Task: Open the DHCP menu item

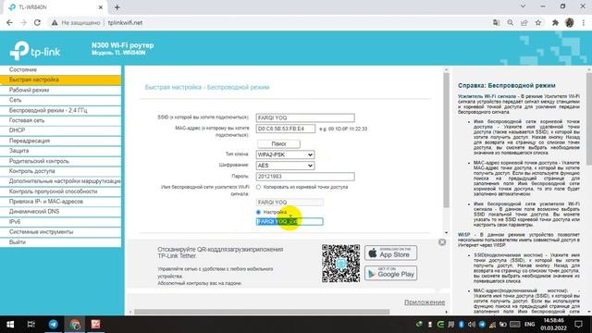Action: pyautogui.click(x=60, y=130)
